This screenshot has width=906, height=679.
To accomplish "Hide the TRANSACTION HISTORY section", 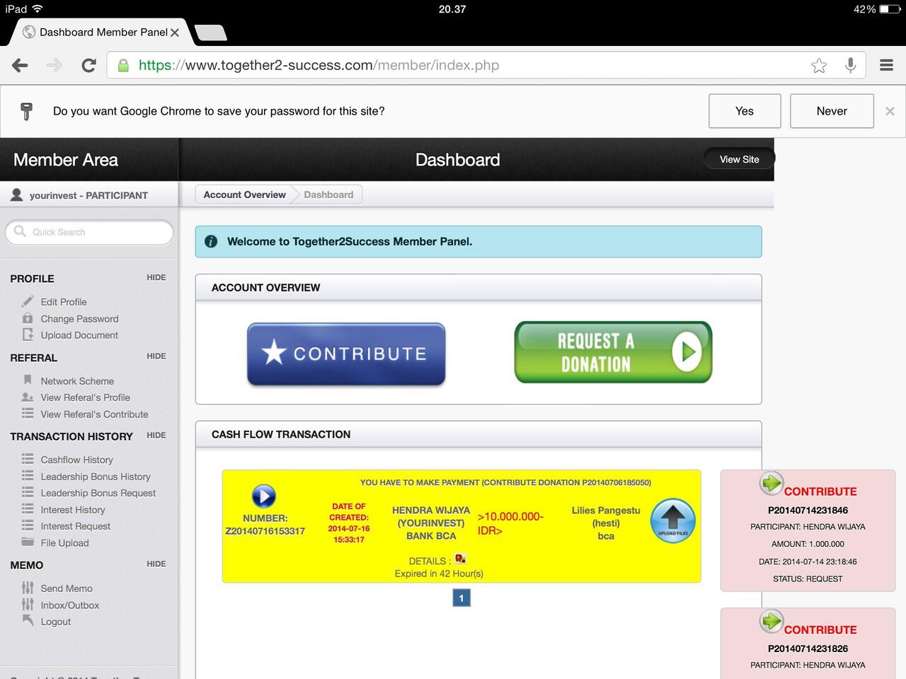I will click(156, 436).
